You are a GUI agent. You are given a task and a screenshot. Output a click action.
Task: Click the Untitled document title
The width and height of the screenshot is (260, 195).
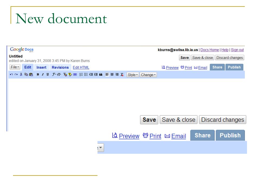click(x=16, y=56)
